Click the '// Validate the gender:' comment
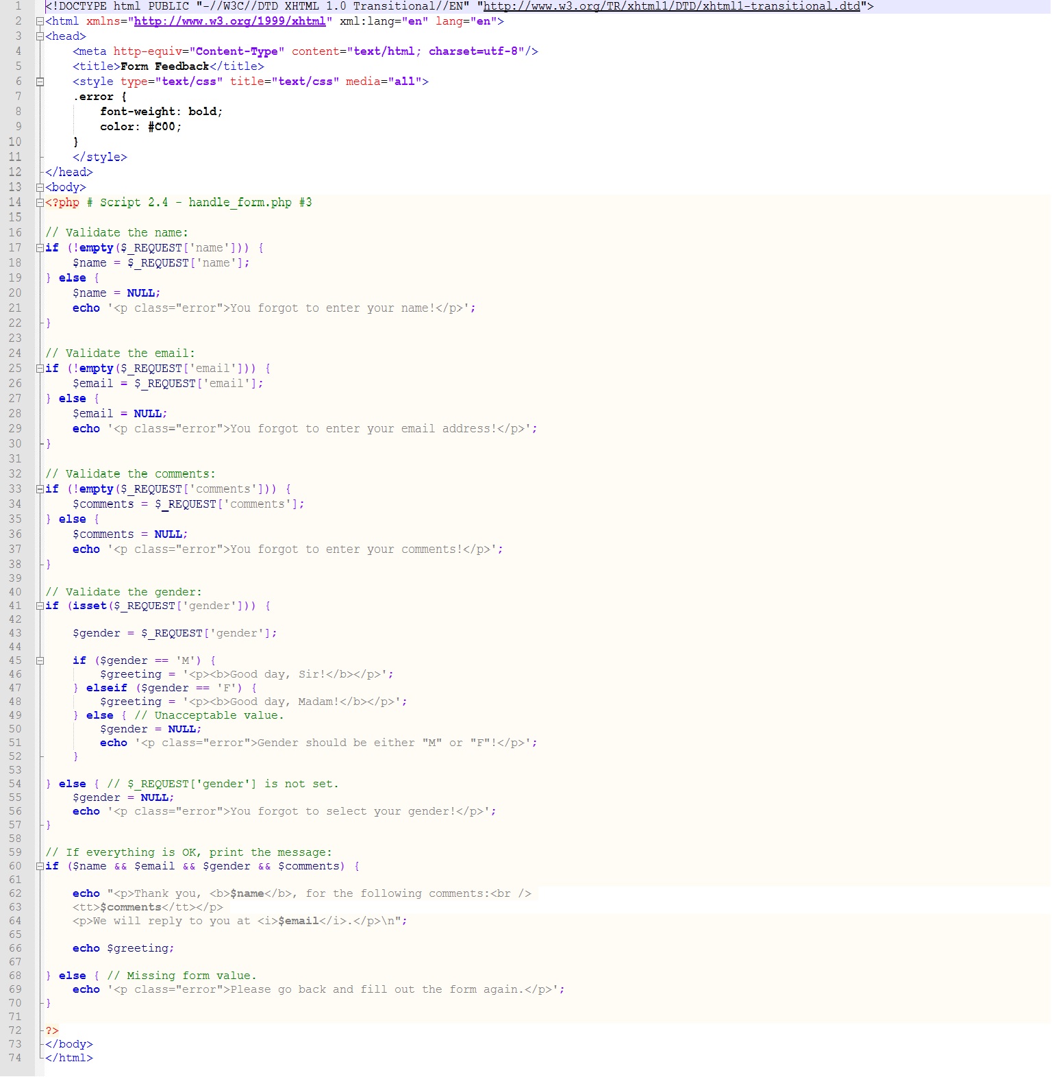The width and height of the screenshot is (1052, 1077). point(124,592)
